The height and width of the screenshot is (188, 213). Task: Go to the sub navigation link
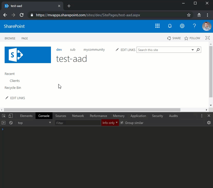click(73, 49)
